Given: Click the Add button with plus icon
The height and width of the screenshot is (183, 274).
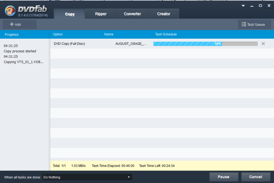Looking at the screenshot, I should pos(19,24).
